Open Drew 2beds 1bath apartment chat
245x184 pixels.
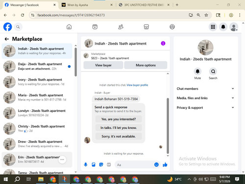[37, 144]
